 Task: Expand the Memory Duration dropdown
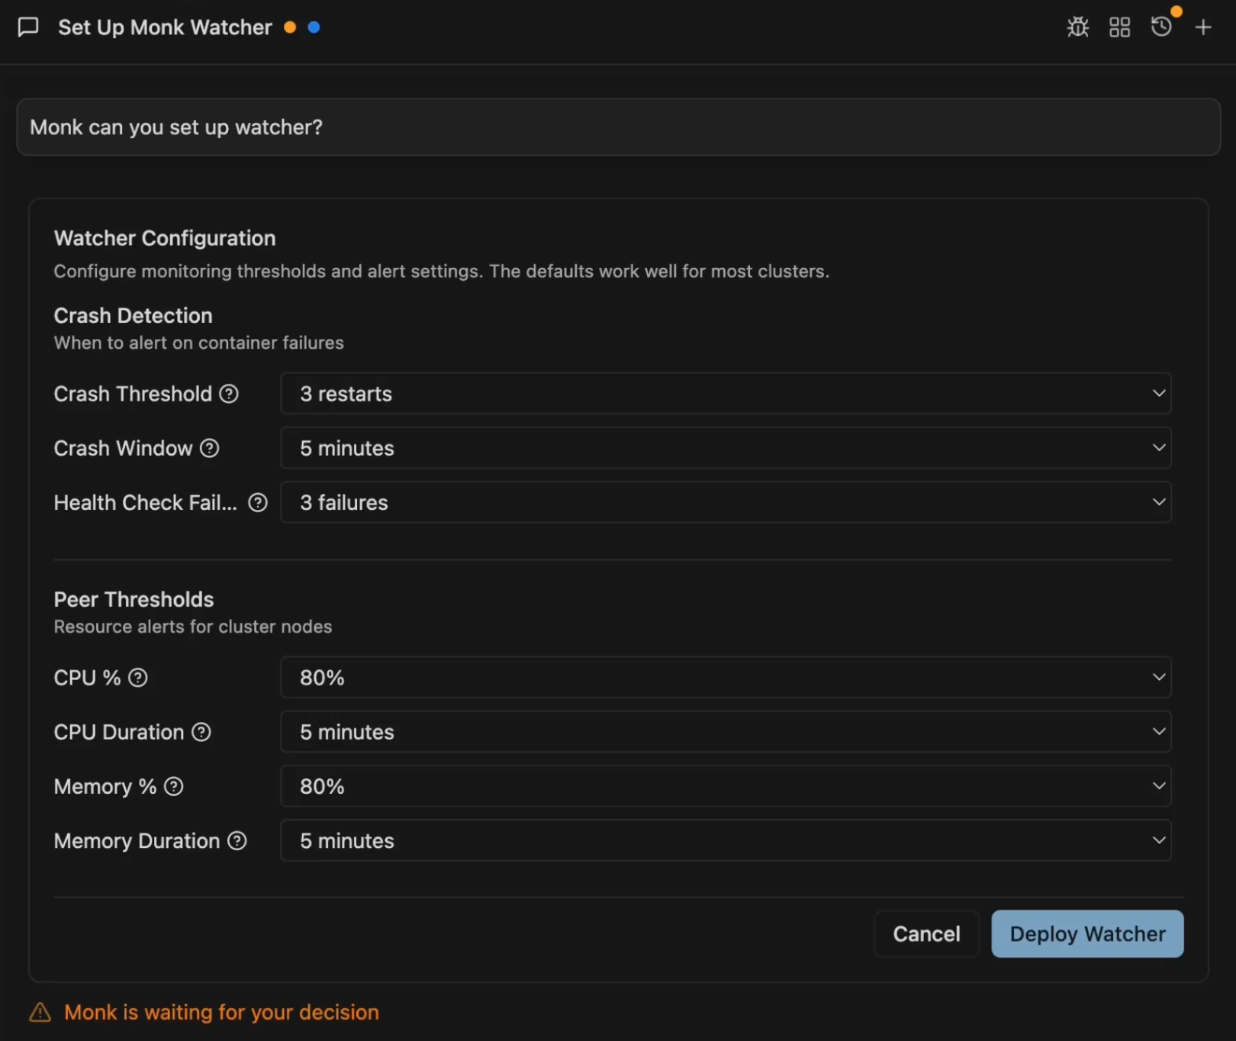(726, 840)
